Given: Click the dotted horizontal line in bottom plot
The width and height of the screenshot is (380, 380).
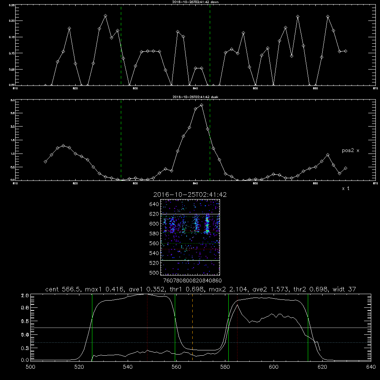Looking at the screenshot, I should tap(201, 342).
